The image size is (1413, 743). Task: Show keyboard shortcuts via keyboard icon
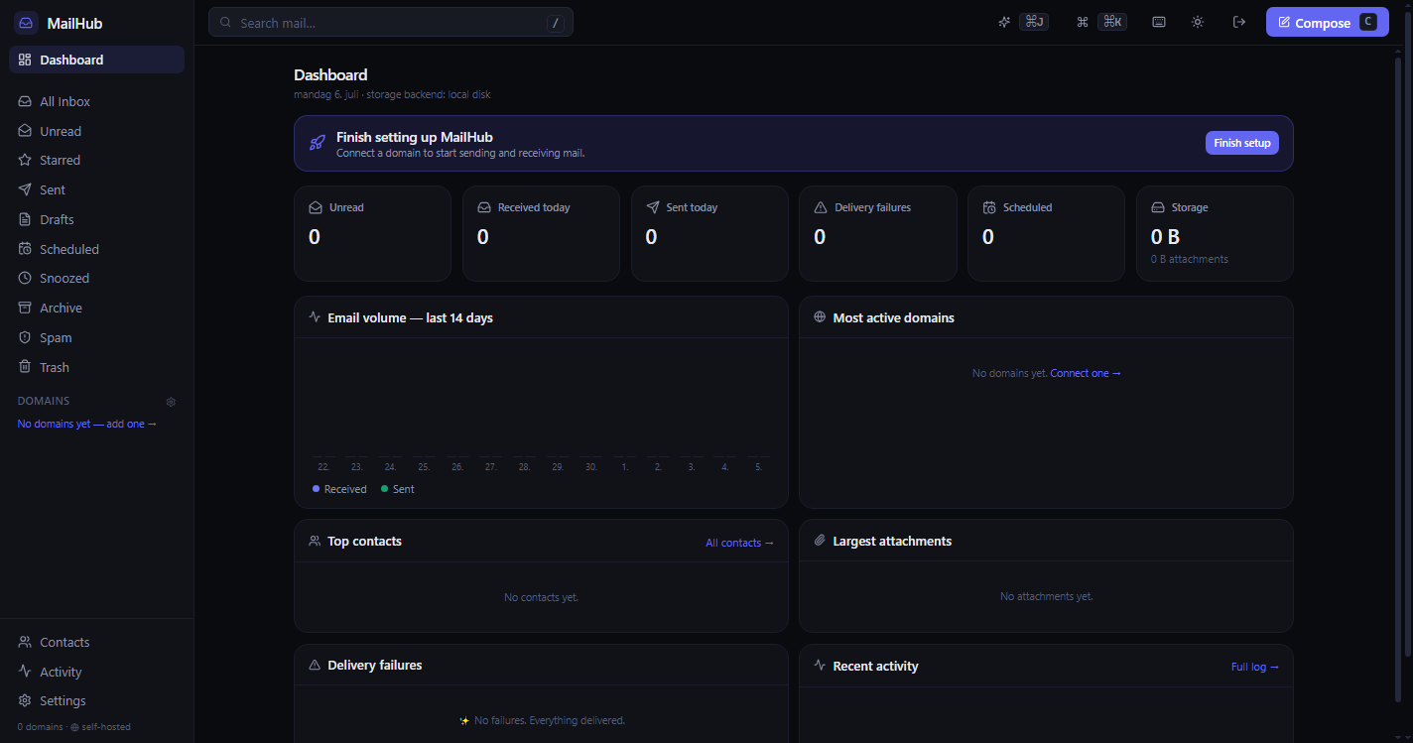click(1159, 22)
